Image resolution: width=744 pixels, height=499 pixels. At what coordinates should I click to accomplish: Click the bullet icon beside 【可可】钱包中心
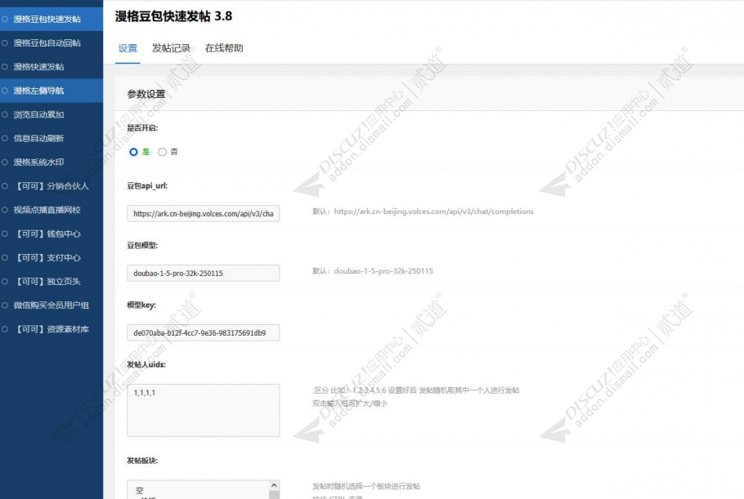5,234
